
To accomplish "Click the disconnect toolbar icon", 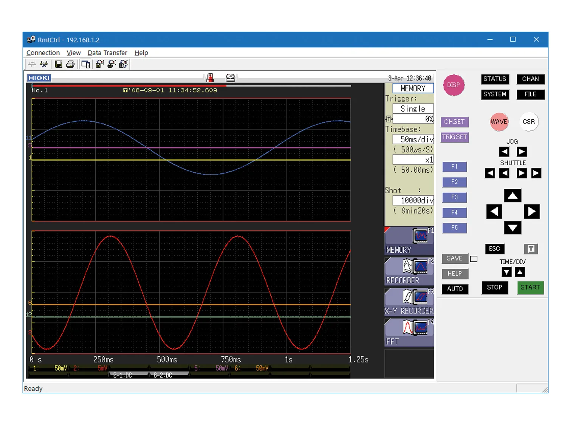I will click(x=44, y=64).
